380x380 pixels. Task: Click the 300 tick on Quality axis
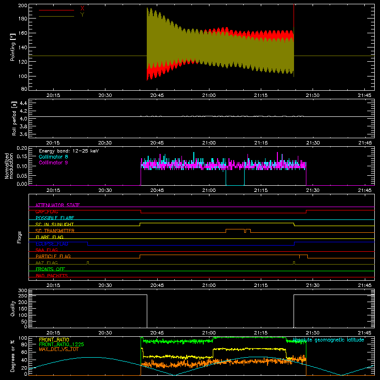pos(22,291)
